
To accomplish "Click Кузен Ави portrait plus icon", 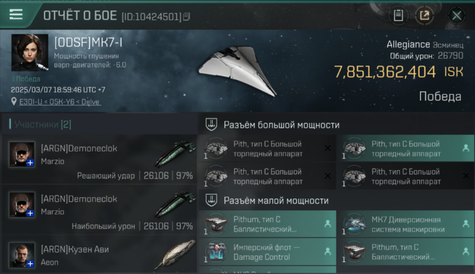I will (31, 263).
